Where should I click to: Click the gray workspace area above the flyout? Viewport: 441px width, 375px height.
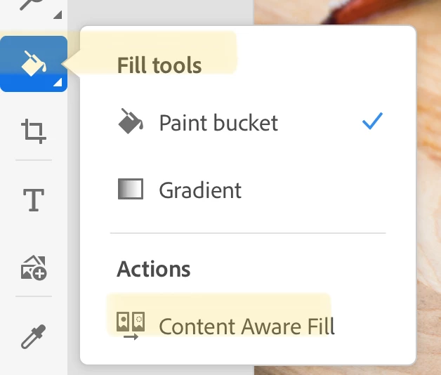[x=160, y=13]
